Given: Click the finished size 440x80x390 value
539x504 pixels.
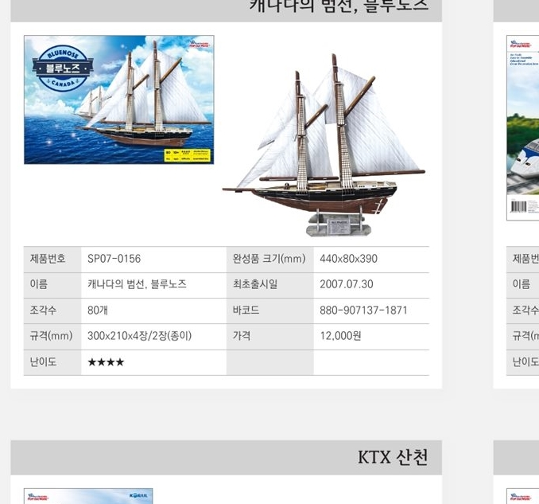Looking at the screenshot, I should pos(348,259).
